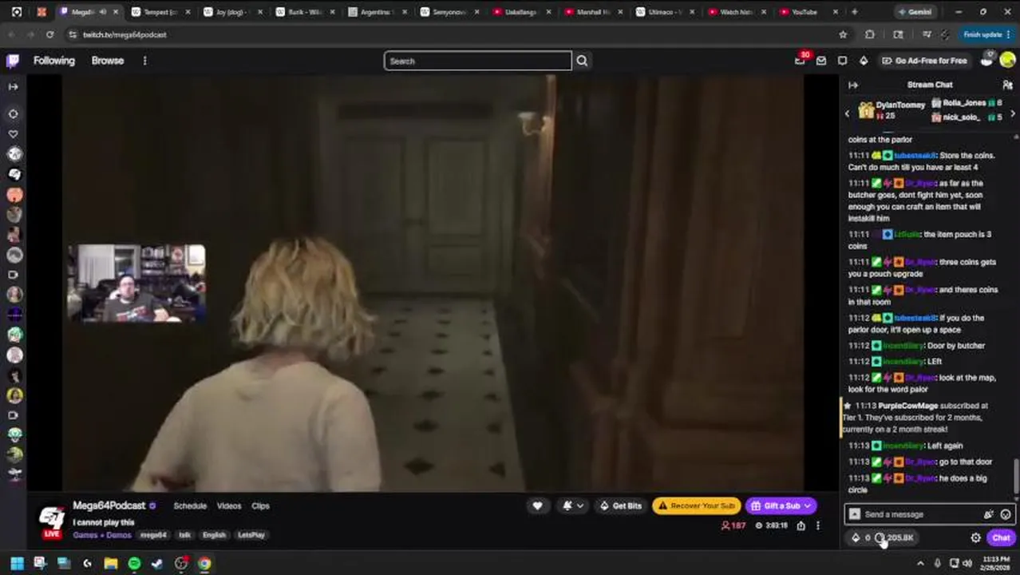
Task: Open the Following page
Action: (53, 61)
